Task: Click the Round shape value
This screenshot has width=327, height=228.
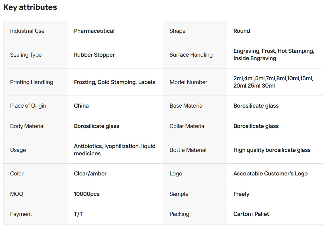Action: point(242,31)
